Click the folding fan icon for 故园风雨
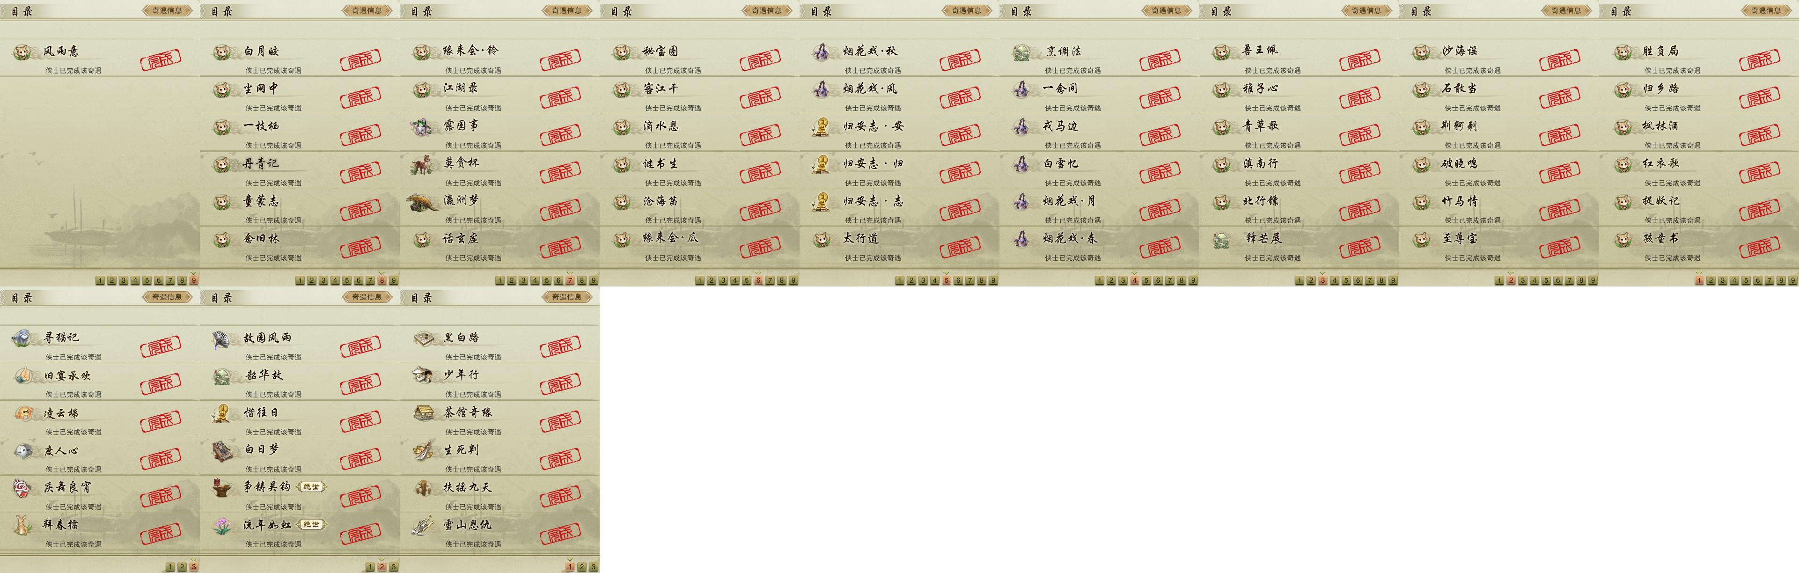 click(x=222, y=338)
